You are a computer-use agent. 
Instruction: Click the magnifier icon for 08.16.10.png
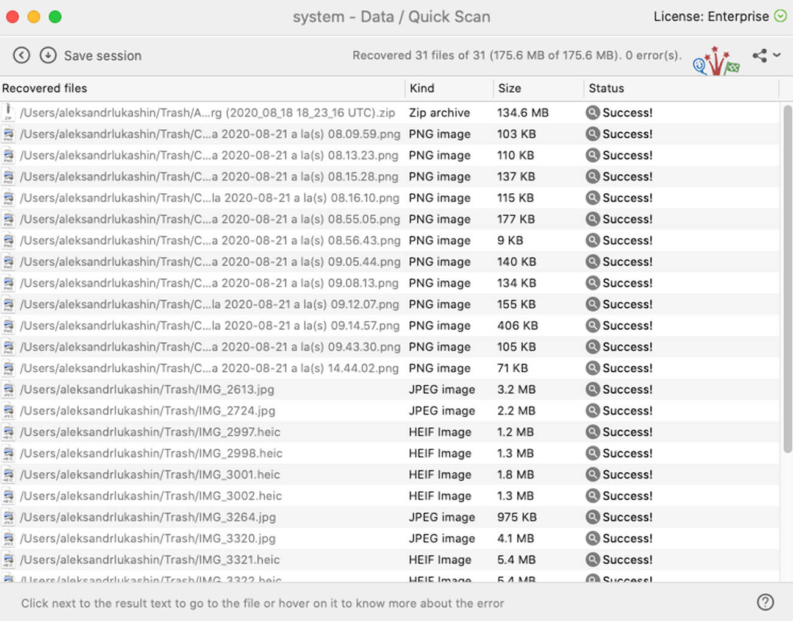click(592, 197)
